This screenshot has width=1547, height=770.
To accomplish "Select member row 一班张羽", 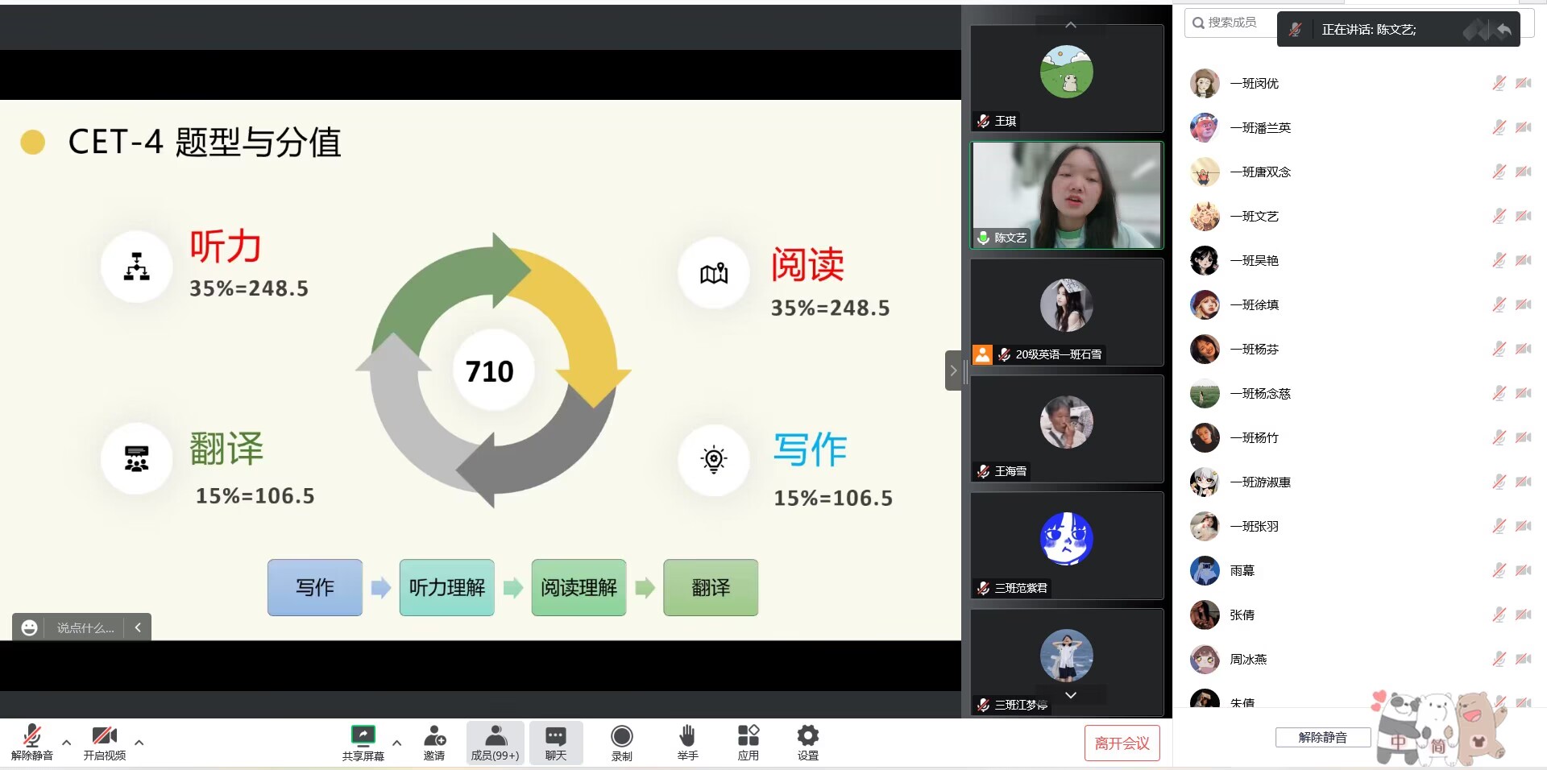I will coord(1360,526).
